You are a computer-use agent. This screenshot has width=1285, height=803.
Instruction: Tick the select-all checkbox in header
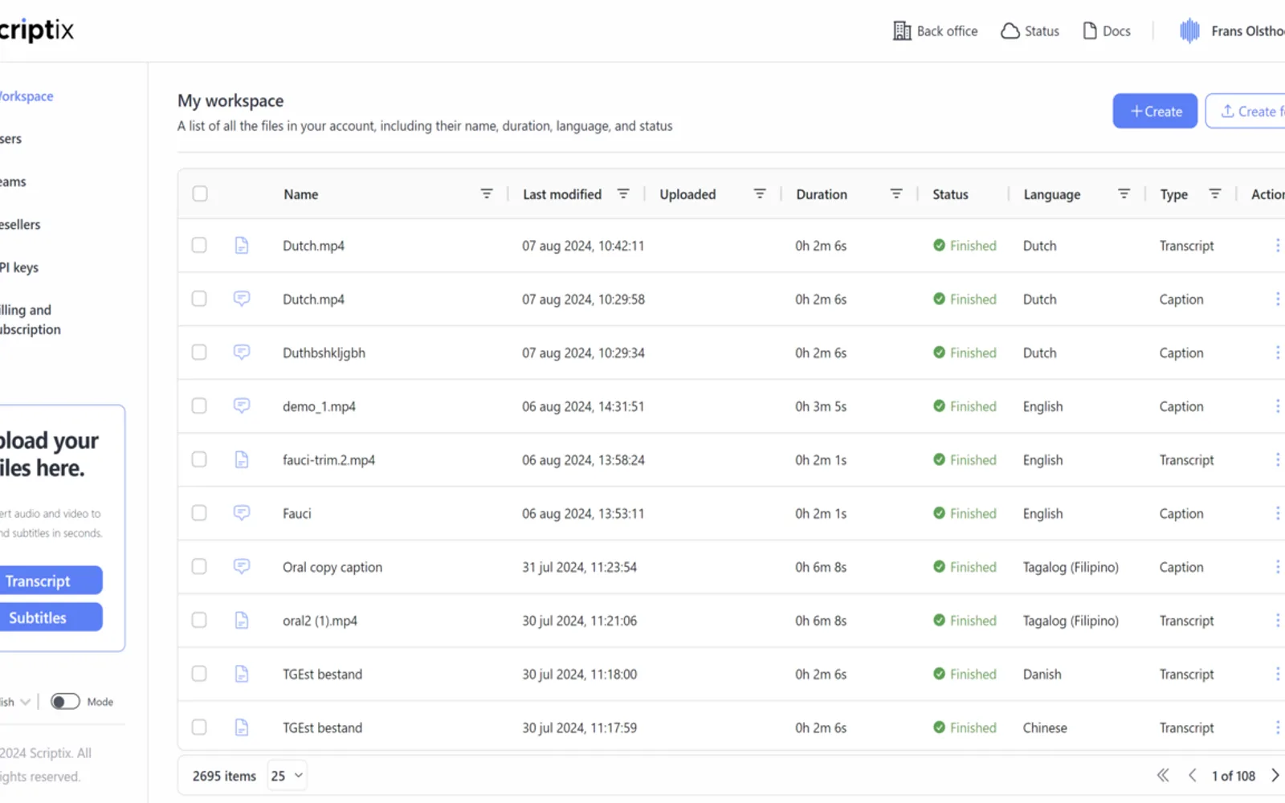[x=200, y=194]
